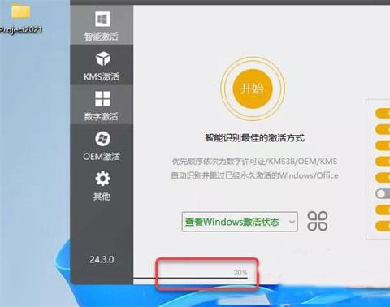Enable the gray switched-off toggle in the right panel
The height and width of the screenshot is (307, 390).
(383, 193)
